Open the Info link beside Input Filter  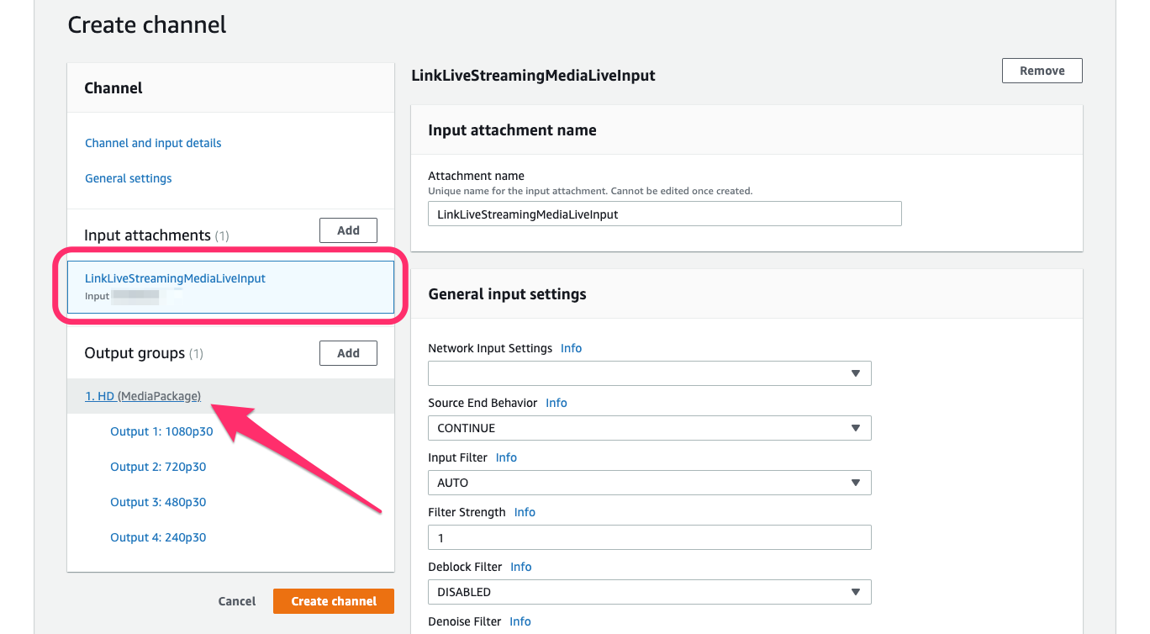pyautogui.click(x=506, y=457)
